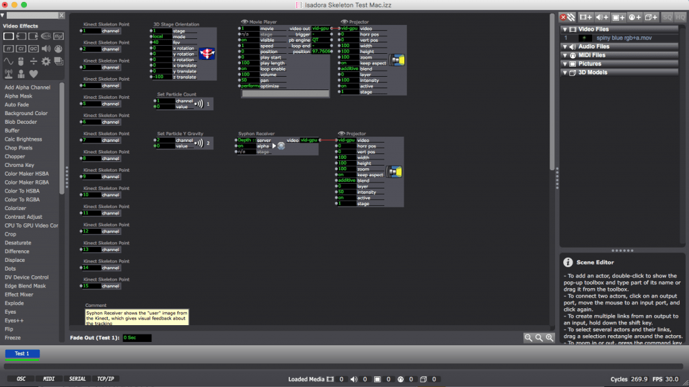Select the audio speaker category in toolbox
This screenshot has height=387, width=689.
(x=46, y=49)
